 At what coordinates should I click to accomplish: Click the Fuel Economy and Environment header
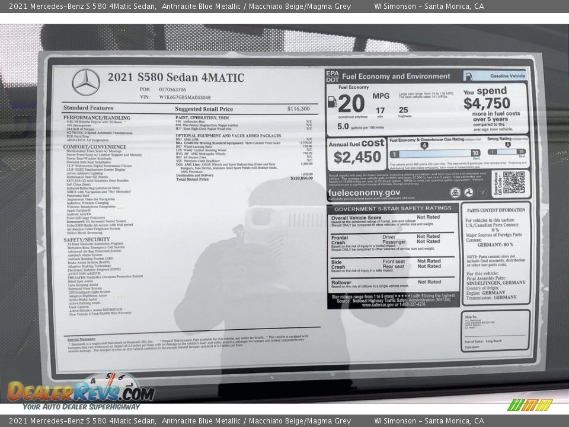click(x=396, y=77)
